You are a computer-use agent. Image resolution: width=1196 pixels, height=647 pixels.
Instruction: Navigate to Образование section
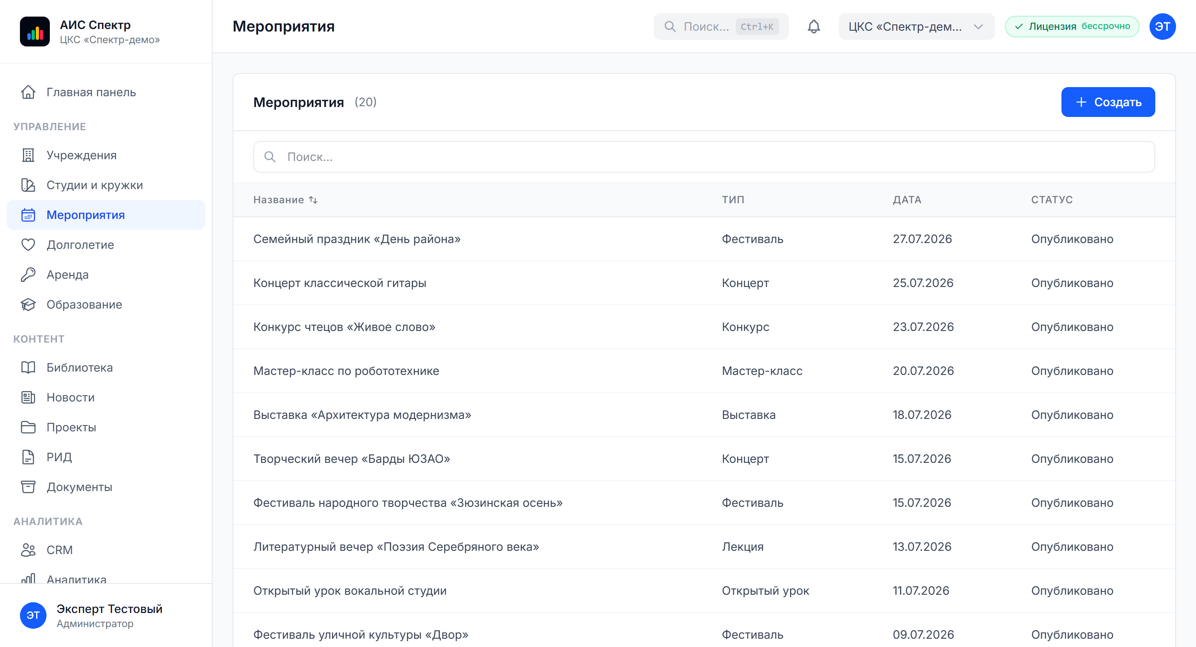106,305
